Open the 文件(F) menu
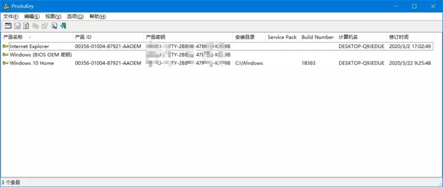The height and width of the screenshot is (187, 443). point(11,16)
